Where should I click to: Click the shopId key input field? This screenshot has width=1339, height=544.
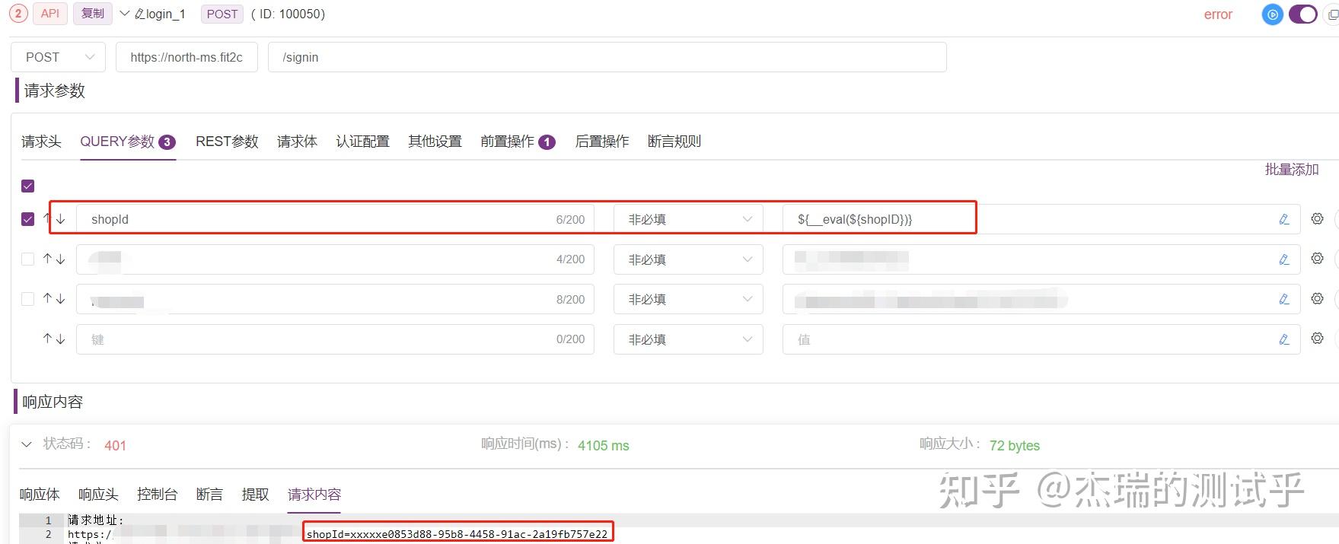coord(335,219)
